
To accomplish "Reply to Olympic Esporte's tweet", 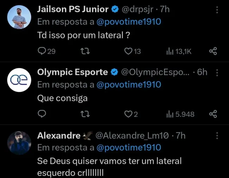I will pos(42,114).
